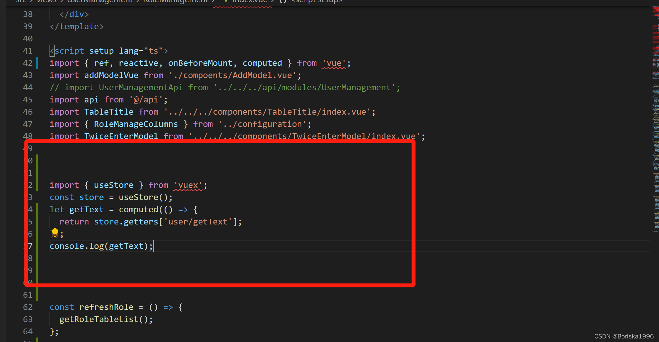Click line number 44 in gutter
This screenshot has height=342, width=659.
[x=28, y=87]
